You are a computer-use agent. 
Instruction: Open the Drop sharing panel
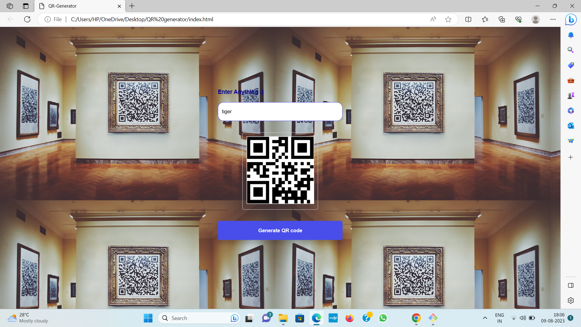(x=571, y=141)
